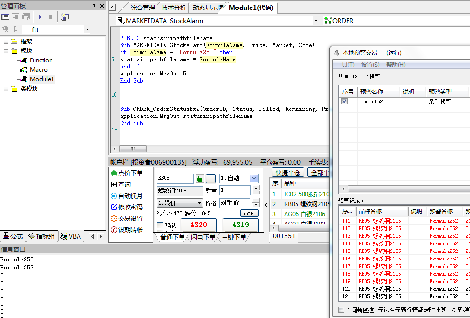Open the 设置(S) menu in alert window
Image resolution: width=470 pixels, height=318 pixels.
pyautogui.click(x=370, y=65)
